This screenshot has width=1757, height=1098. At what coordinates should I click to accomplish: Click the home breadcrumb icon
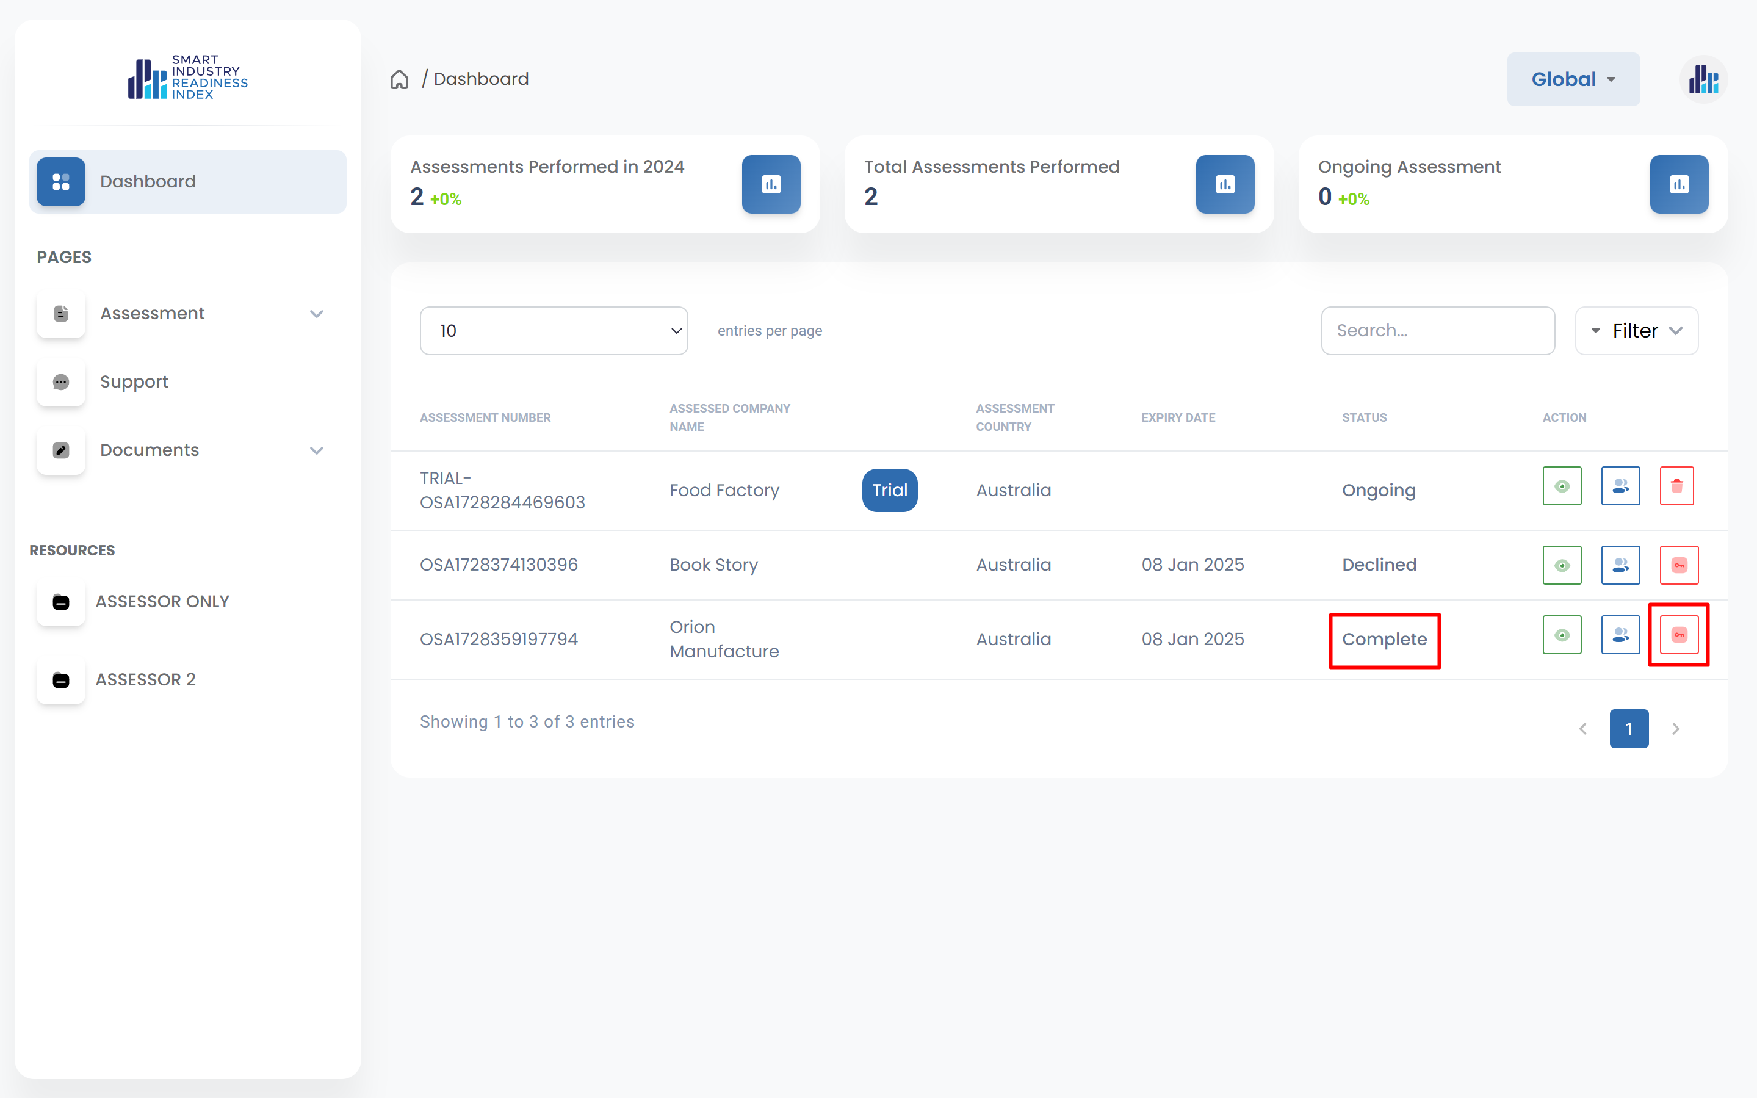[x=399, y=79]
